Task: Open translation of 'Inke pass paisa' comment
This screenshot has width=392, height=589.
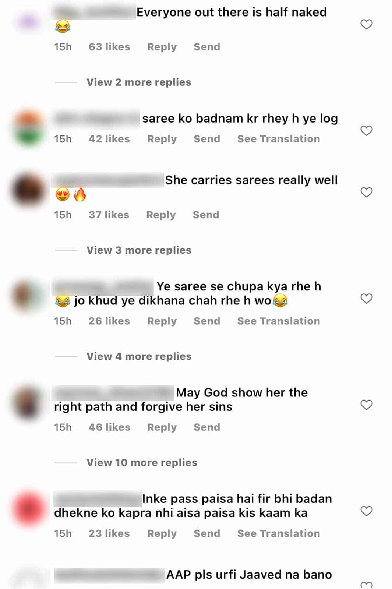Action: pyautogui.click(x=279, y=533)
